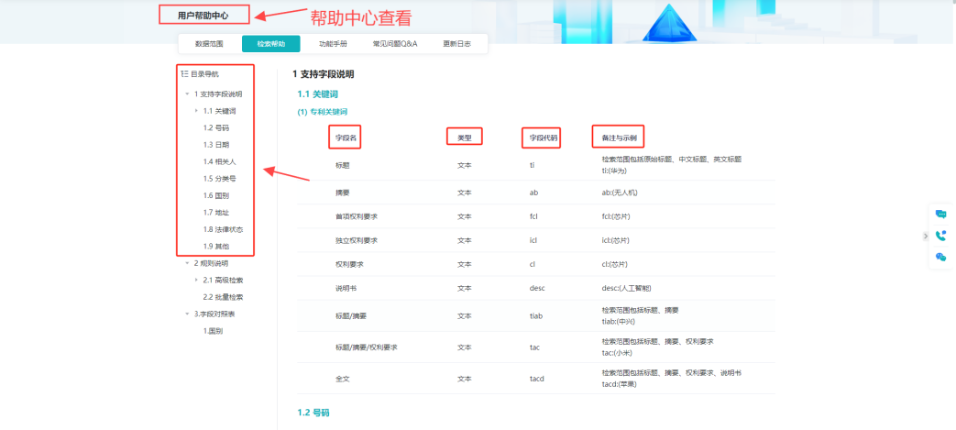
Task: Switch to the 数据范围 tab
Action: click(x=209, y=44)
